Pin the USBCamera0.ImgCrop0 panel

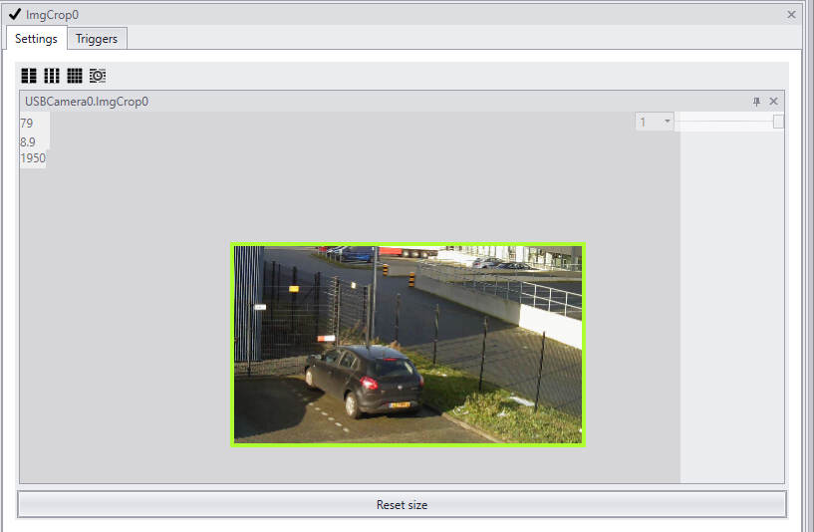tap(756, 102)
